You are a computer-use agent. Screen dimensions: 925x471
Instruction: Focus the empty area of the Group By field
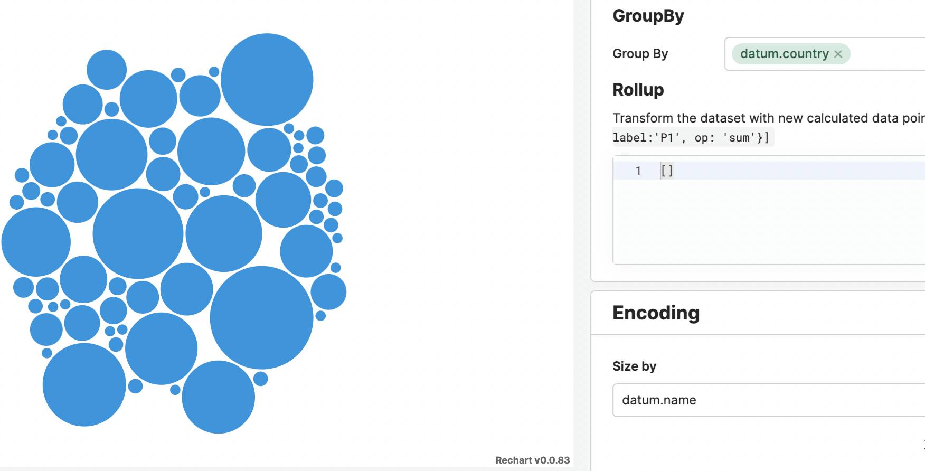887,54
